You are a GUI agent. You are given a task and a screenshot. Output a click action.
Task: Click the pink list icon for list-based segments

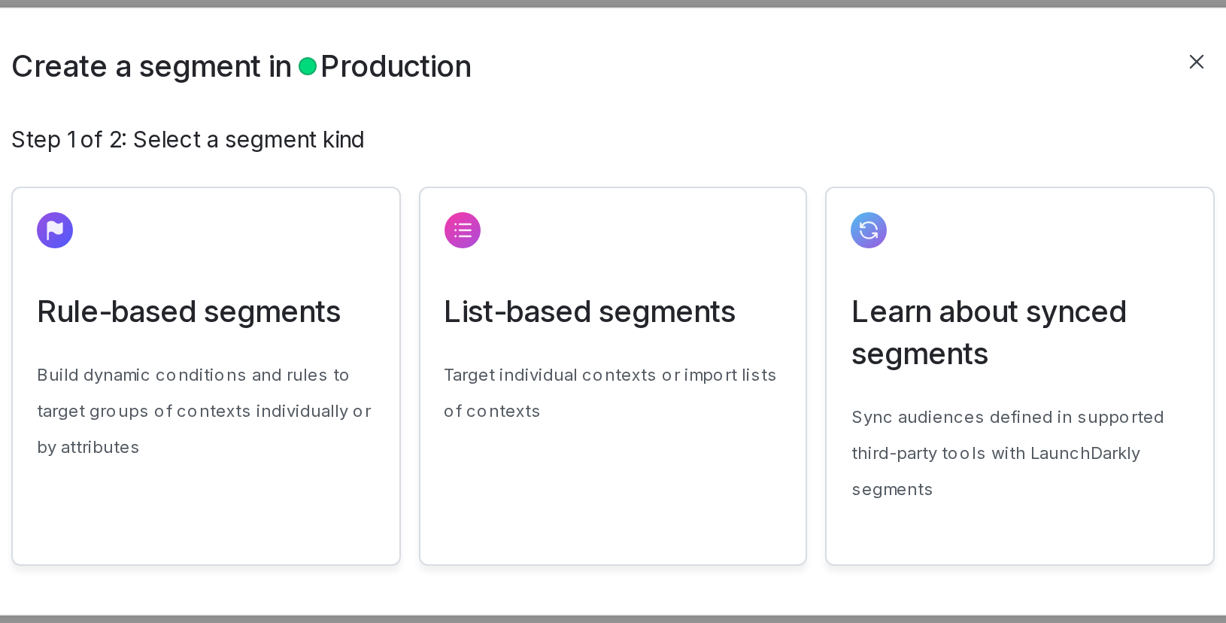click(x=463, y=230)
